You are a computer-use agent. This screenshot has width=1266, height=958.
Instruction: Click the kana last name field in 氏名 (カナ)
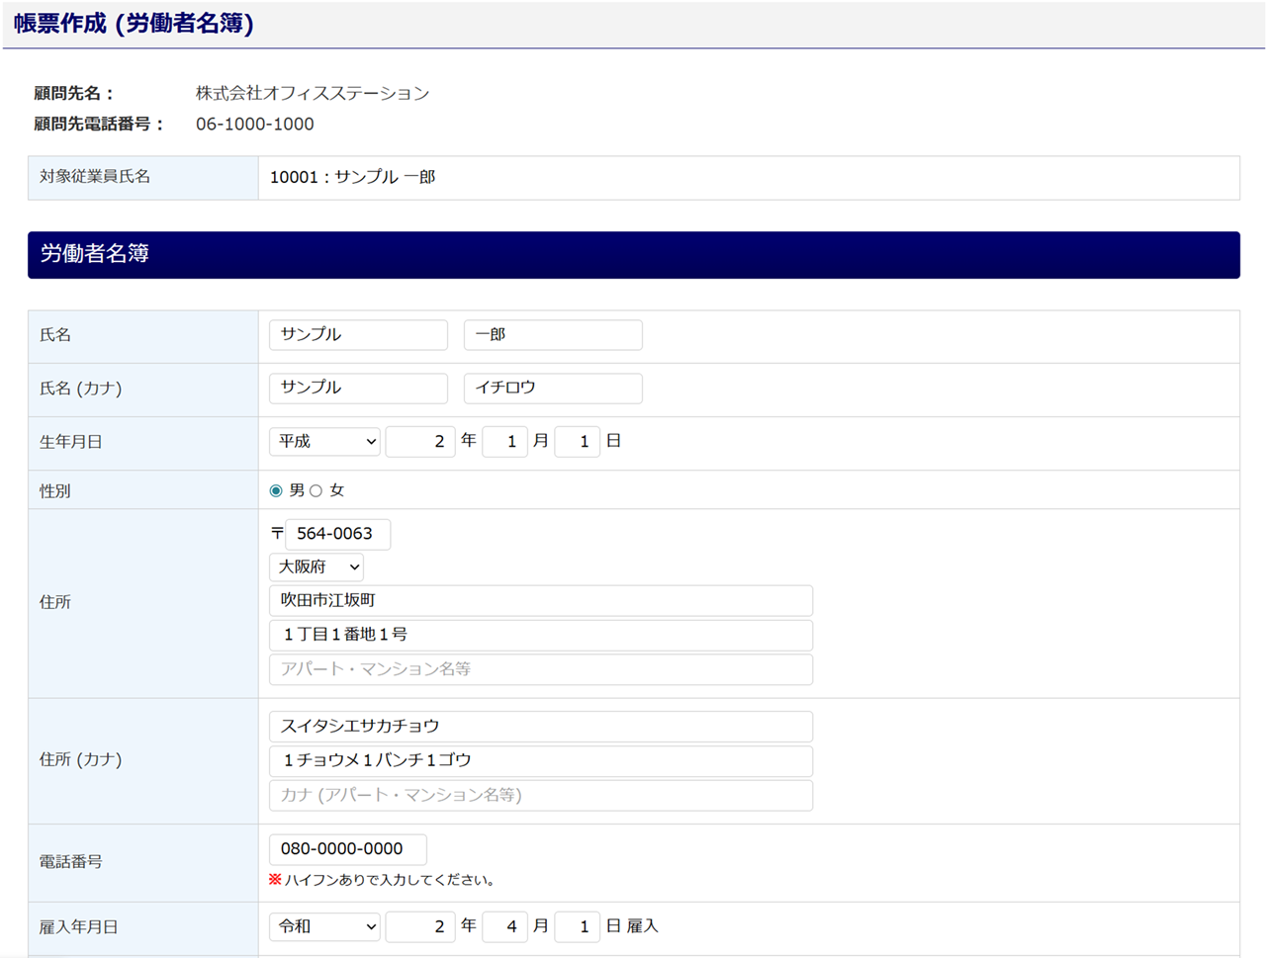tap(358, 388)
